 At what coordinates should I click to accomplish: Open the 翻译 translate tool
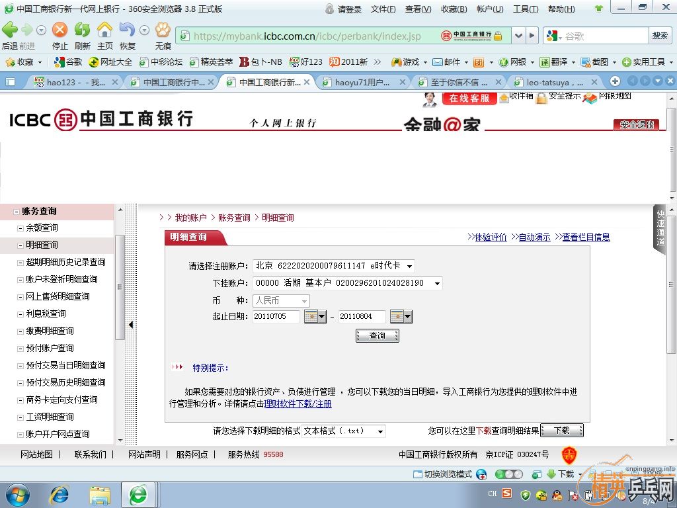pos(553,62)
